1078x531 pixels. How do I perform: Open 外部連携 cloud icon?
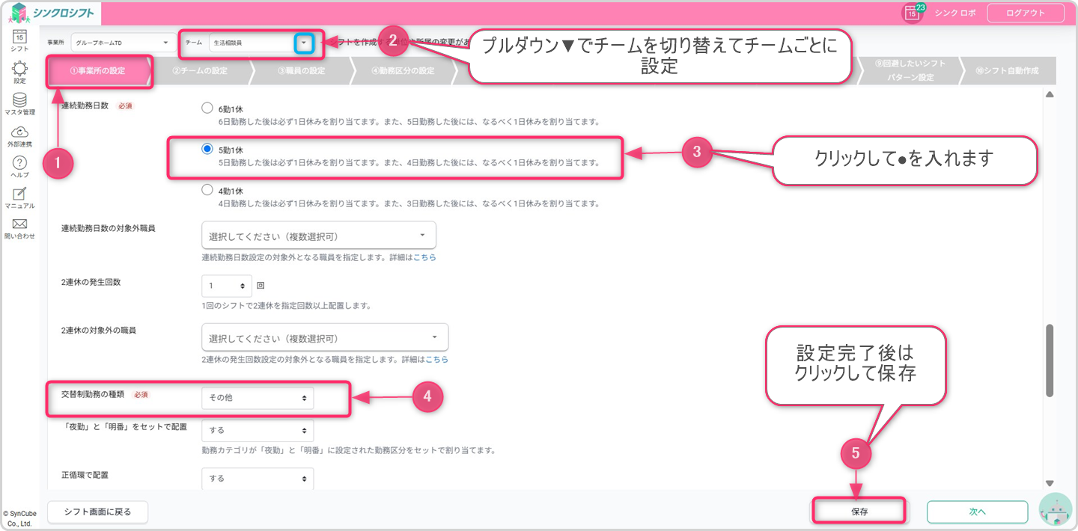tap(20, 133)
